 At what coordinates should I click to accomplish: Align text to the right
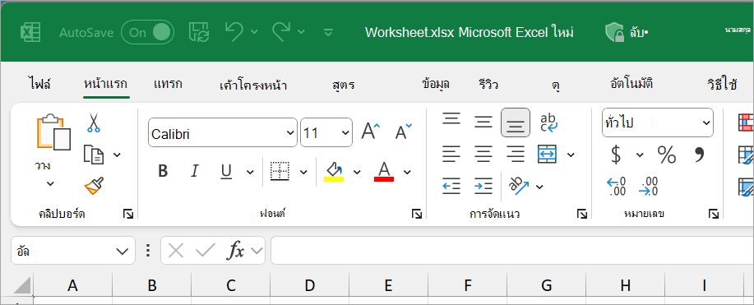516,154
